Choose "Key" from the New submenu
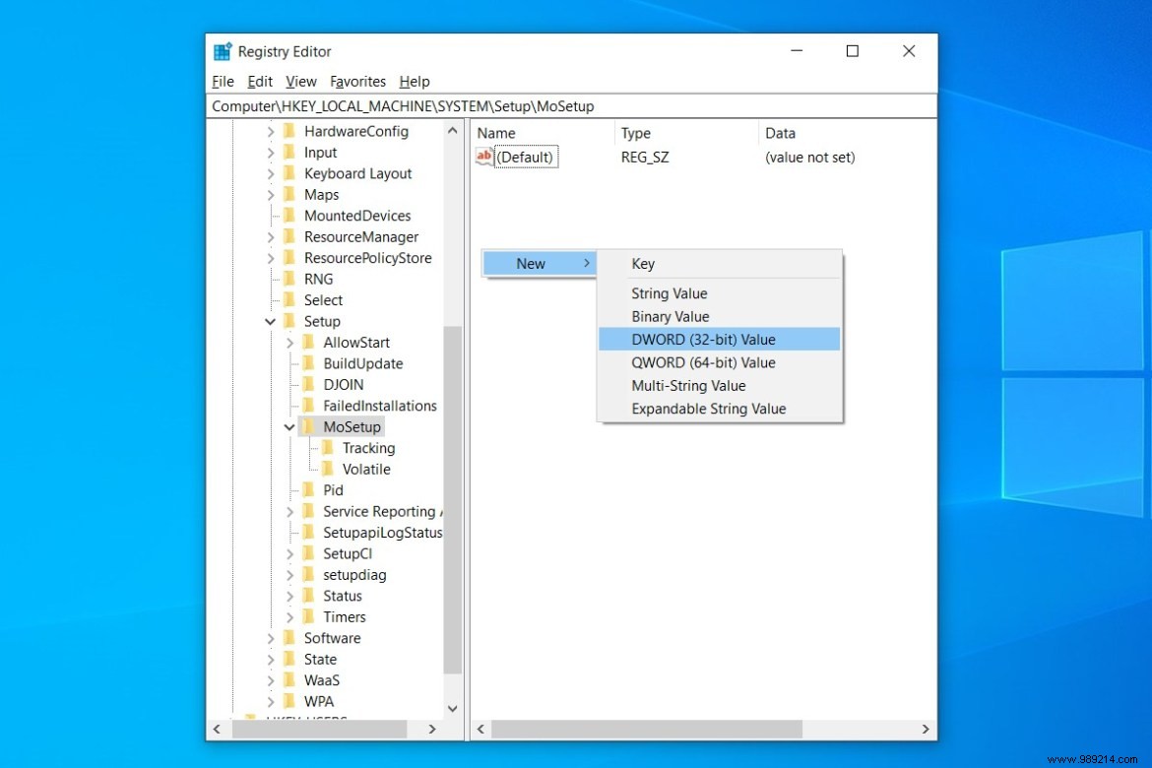This screenshot has height=768, width=1152. click(642, 263)
